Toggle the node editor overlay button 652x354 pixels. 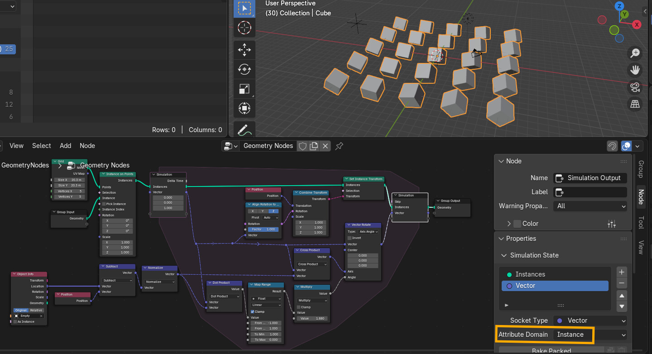click(627, 146)
